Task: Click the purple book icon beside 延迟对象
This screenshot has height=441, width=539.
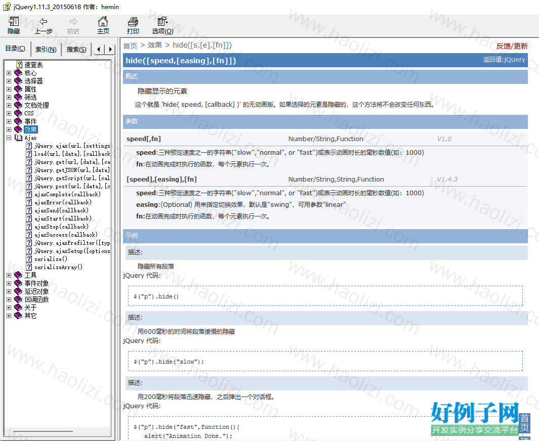Action: point(18,291)
